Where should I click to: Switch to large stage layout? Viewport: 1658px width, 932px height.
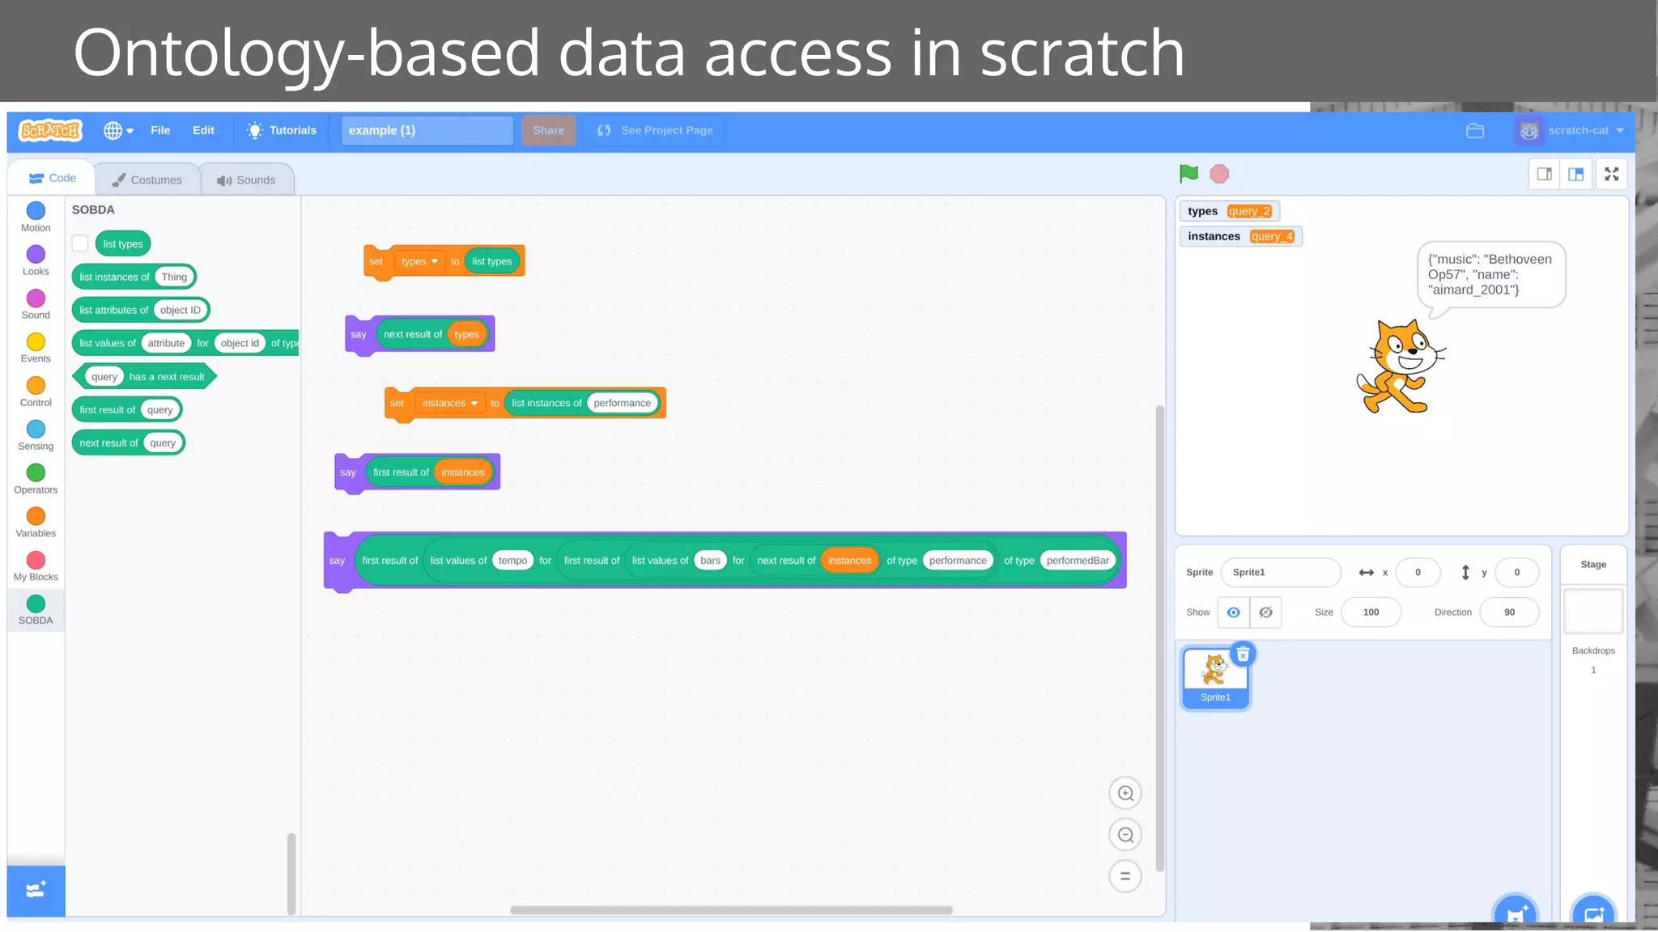click(1575, 174)
